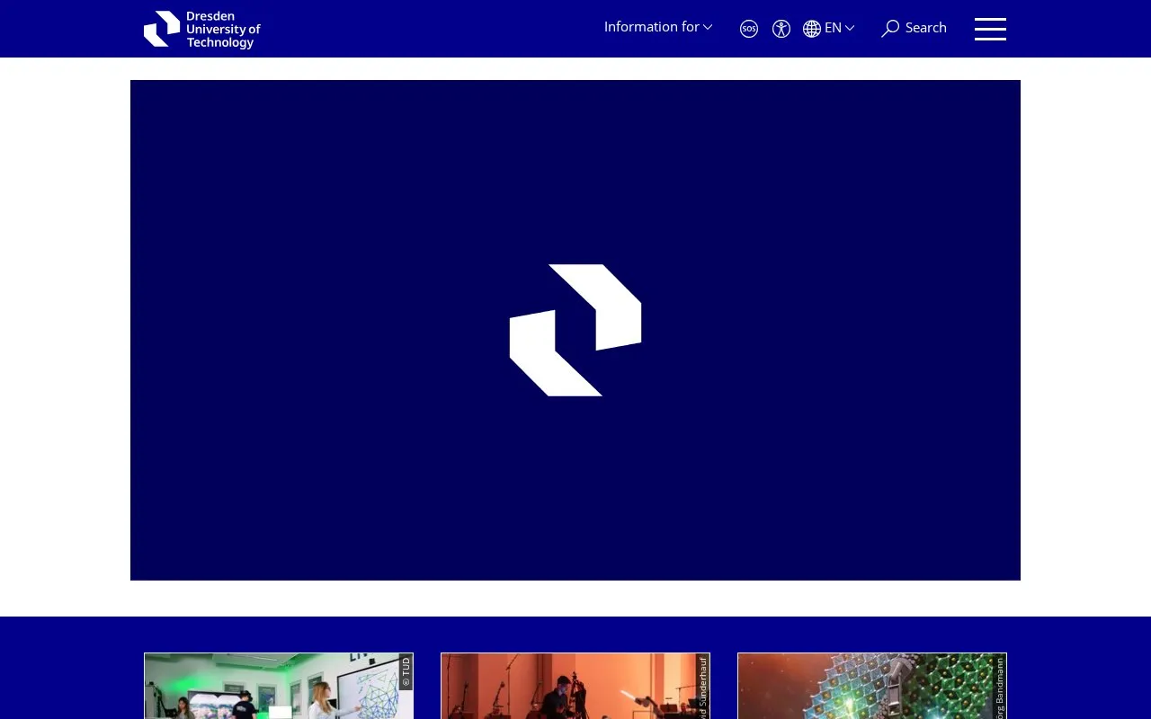Click the Dresden University of Technology logo
The height and width of the screenshot is (719, 1151).
click(x=202, y=29)
